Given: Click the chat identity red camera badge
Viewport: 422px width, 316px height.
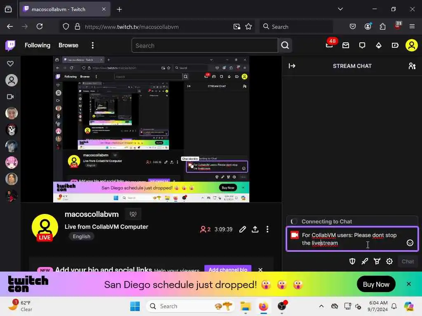Looking at the screenshot, I should pos(295,235).
